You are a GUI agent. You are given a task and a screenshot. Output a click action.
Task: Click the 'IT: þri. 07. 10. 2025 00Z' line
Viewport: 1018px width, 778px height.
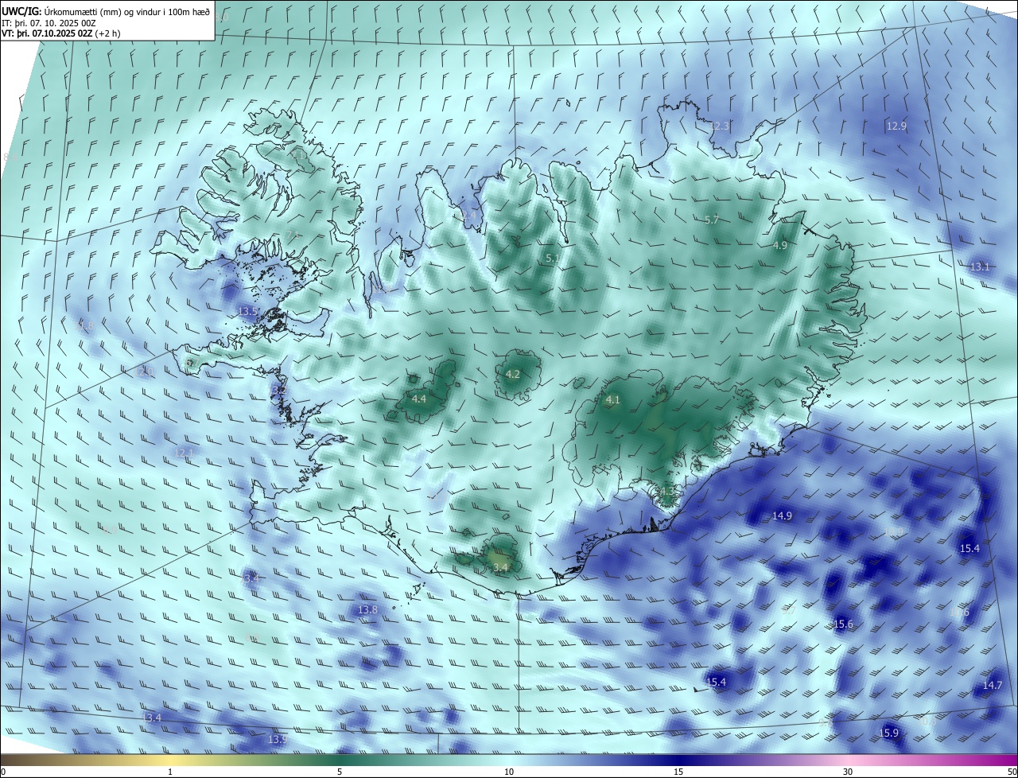50,24
